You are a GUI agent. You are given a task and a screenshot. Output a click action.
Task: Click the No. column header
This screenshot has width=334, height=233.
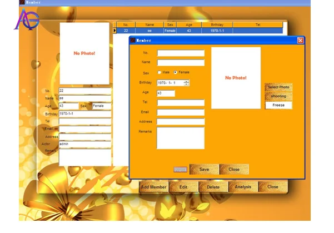[x=126, y=24]
